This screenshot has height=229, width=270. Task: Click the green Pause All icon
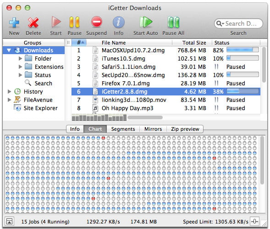point(174,22)
